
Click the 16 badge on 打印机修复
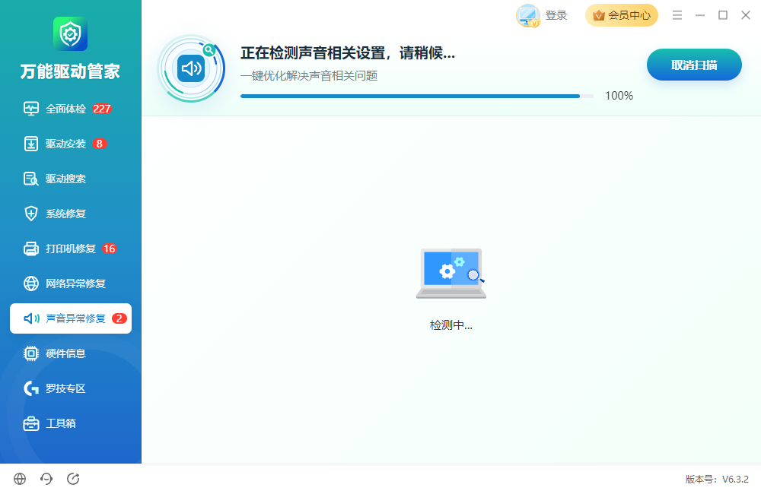(x=109, y=249)
